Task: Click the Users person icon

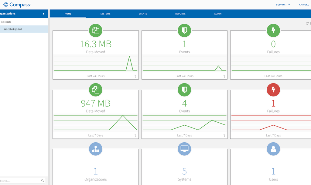Action: tap(273, 149)
